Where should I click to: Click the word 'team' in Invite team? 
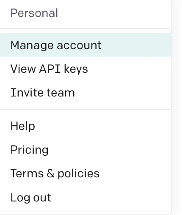click(x=61, y=93)
